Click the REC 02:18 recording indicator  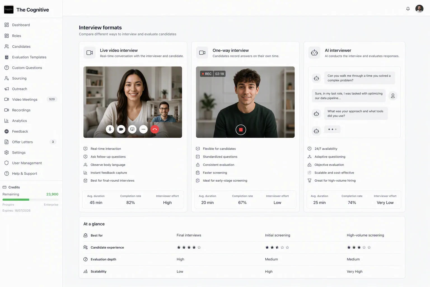[x=213, y=74]
